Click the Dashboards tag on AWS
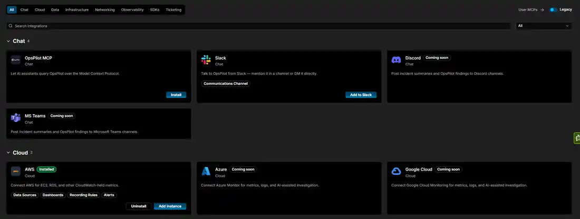 click(x=53, y=195)
